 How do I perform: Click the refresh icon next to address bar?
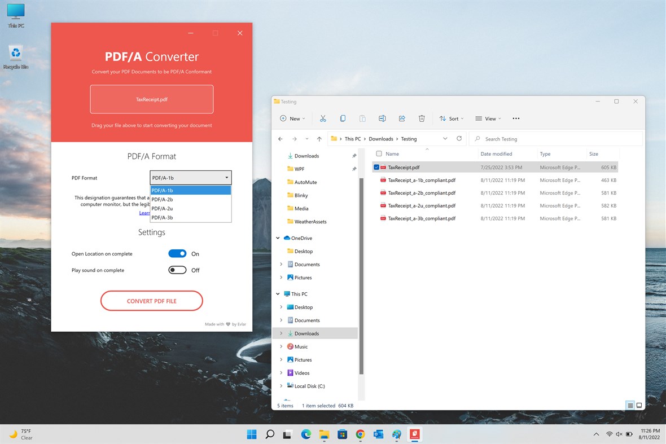pos(459,138)
